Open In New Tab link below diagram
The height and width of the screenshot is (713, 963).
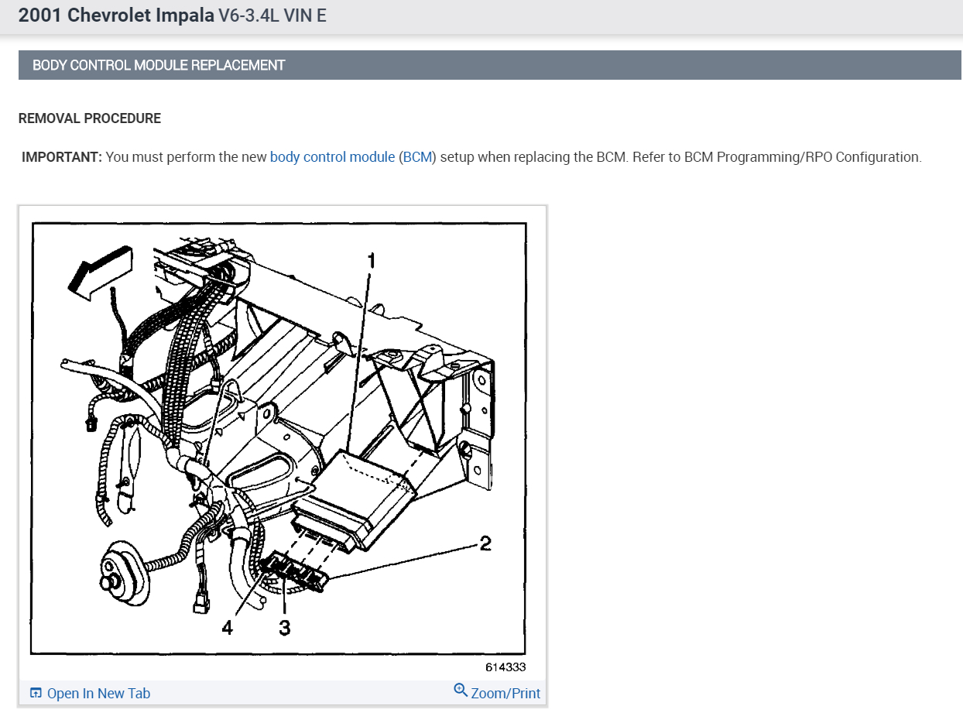[98, 694]
